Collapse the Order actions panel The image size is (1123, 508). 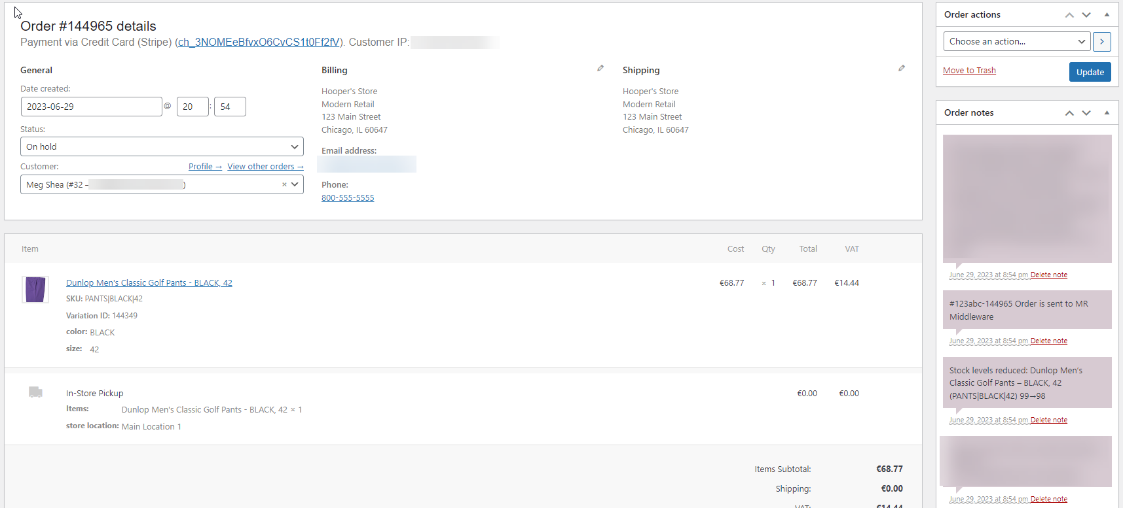tap(1107, 15)
